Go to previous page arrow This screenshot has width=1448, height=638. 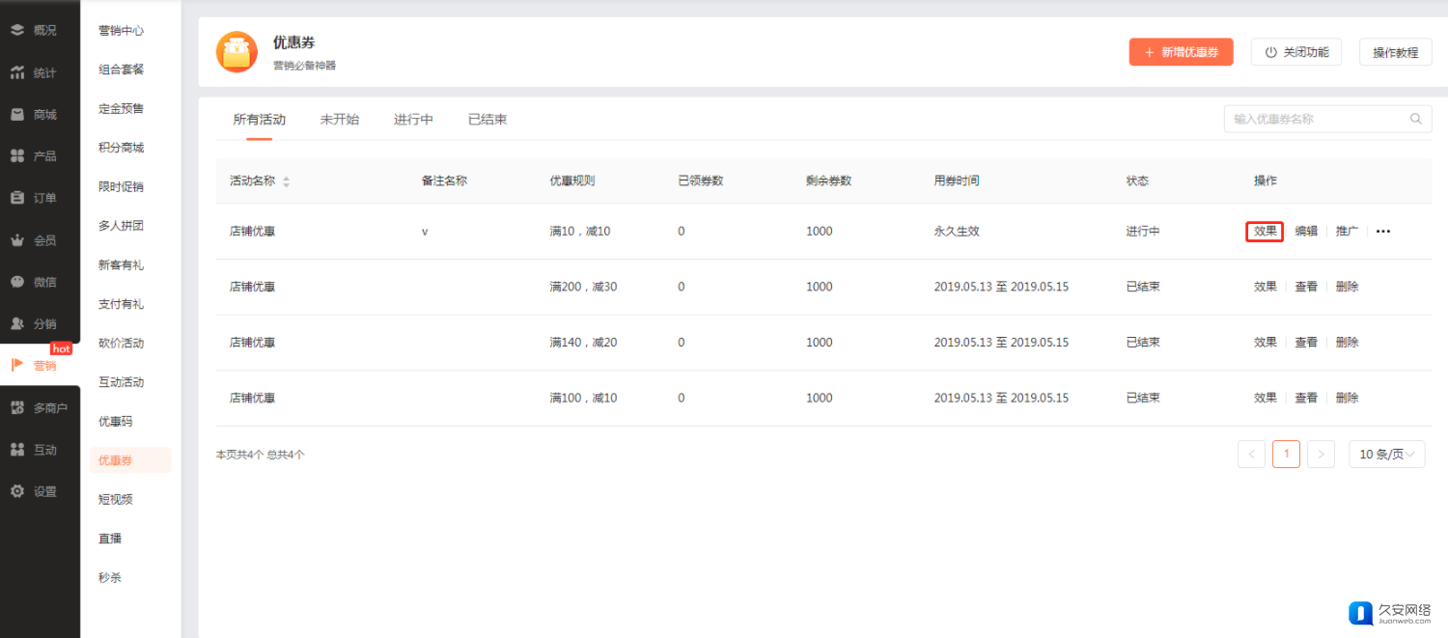(x=1251, y=454)
